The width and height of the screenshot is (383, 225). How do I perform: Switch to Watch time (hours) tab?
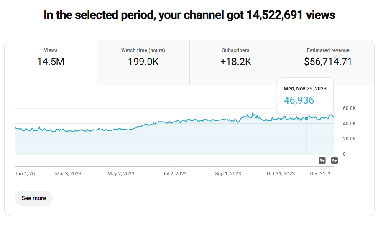[x=143, y=57]
